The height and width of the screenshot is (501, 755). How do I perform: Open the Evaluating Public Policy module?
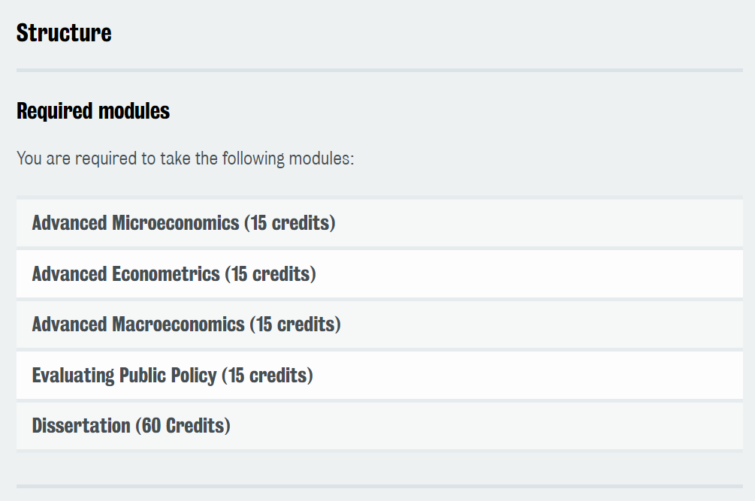point(379,376)
